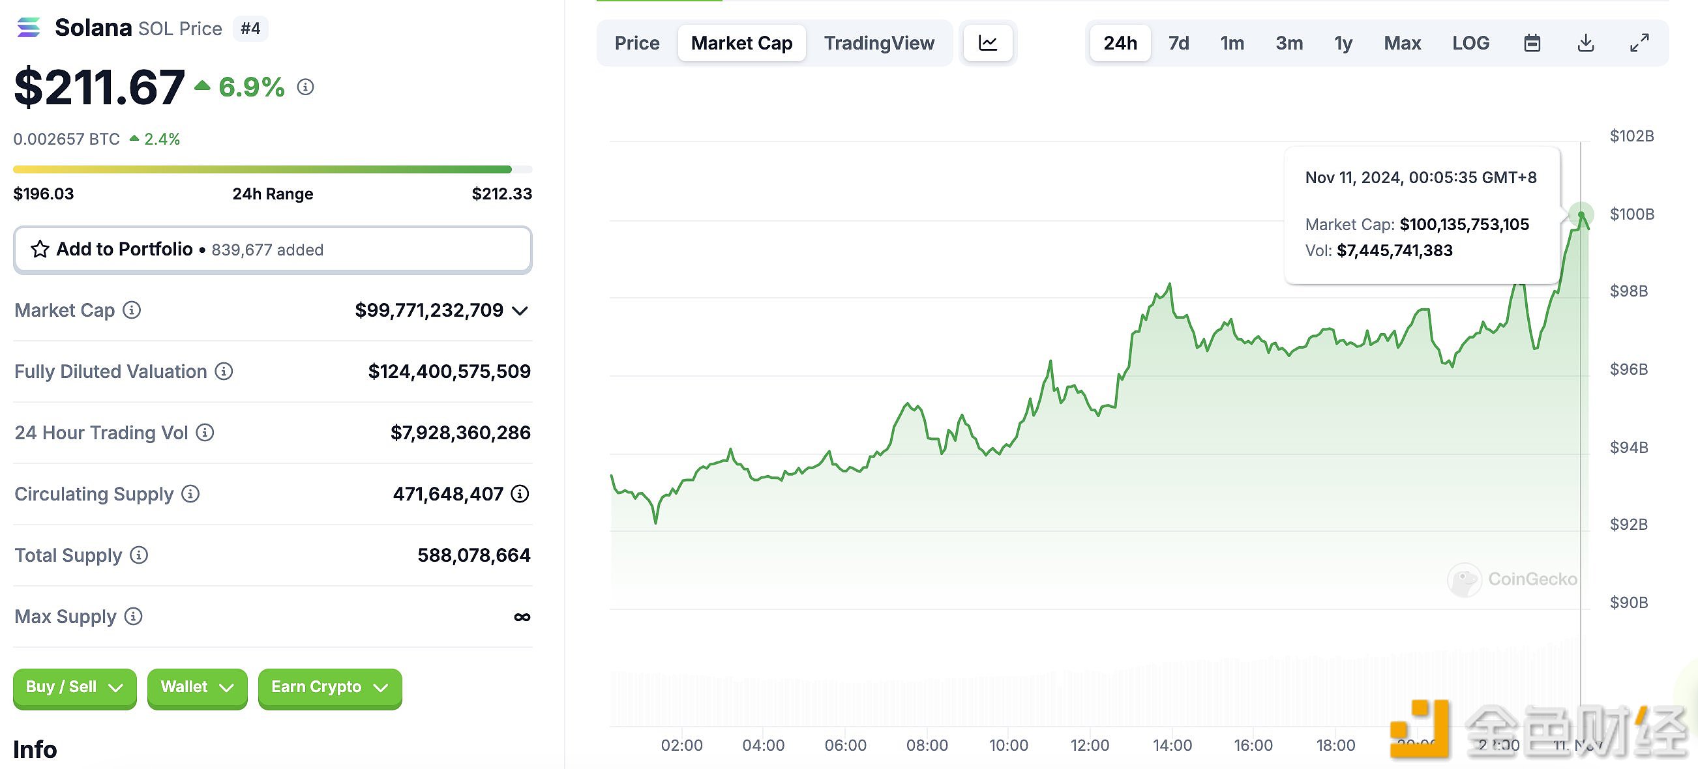Open the Wallet dropdown

point(197,688)
